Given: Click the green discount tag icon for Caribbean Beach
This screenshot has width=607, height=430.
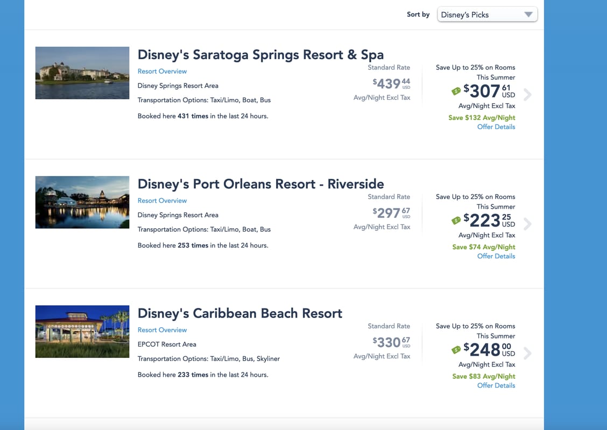Looking at the screenshot, I should coord(456,350).
